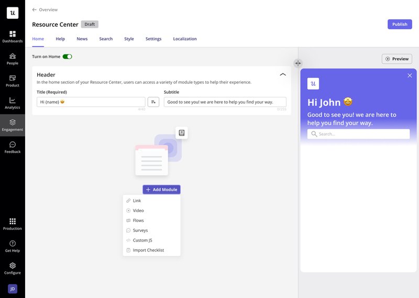
Task: Click the Draft status badge
Action: (x=90, y=24)
